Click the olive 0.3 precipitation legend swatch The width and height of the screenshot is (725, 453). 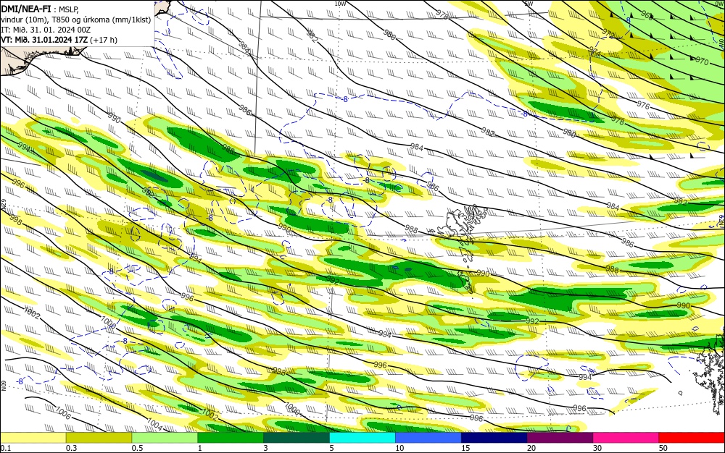pos(99,438)
